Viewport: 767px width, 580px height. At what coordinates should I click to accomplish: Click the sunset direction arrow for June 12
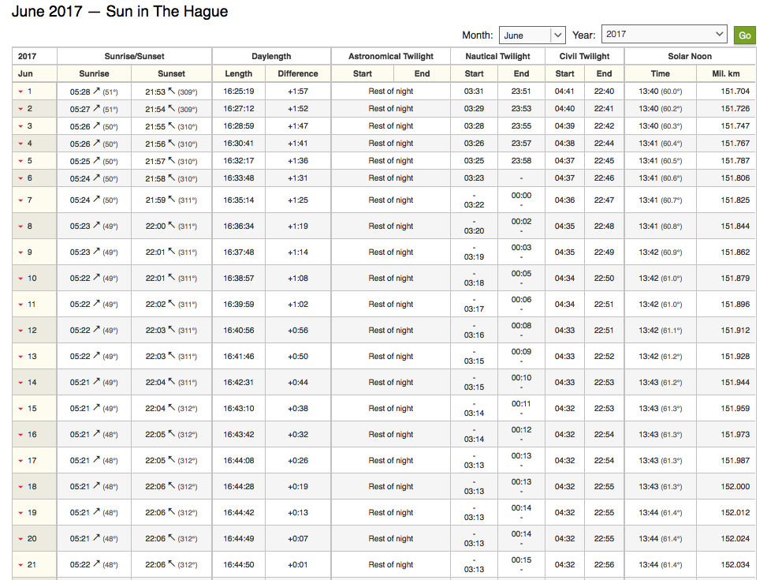(x=172, y=331)
